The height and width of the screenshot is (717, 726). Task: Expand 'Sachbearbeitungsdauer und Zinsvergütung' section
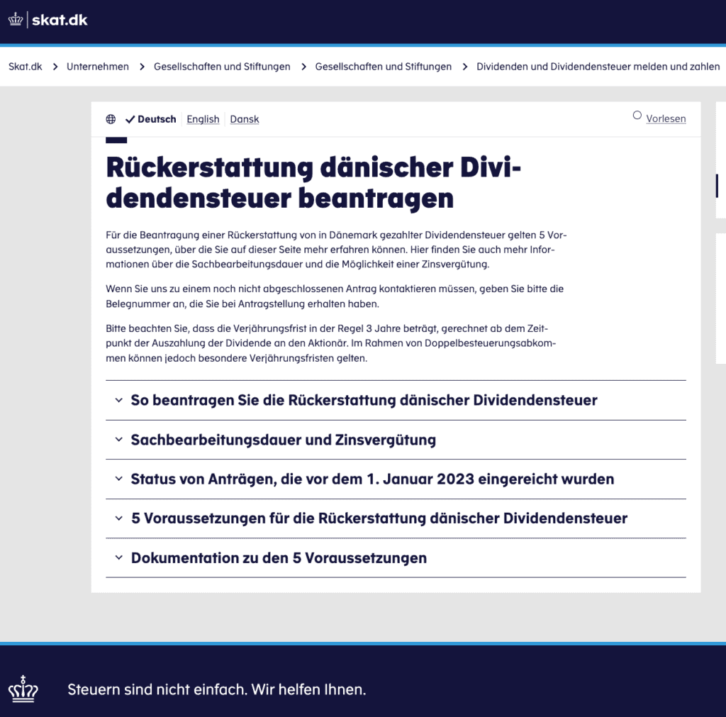click(283, 440)
